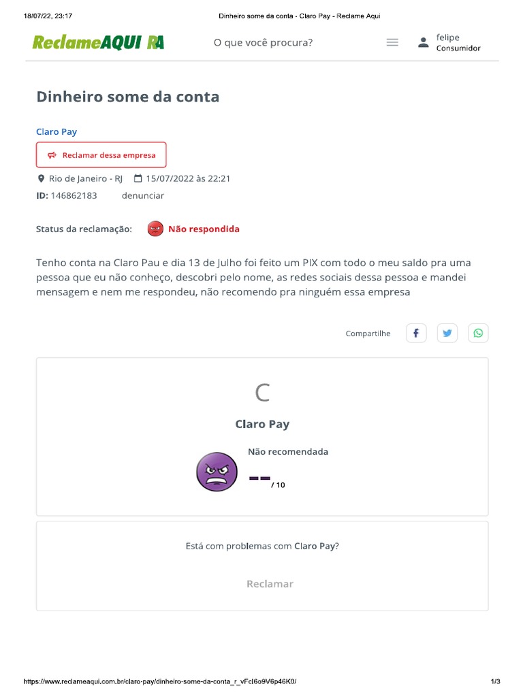Open the Claro Pay company link
523x697 pixels.
click(57, 131)
